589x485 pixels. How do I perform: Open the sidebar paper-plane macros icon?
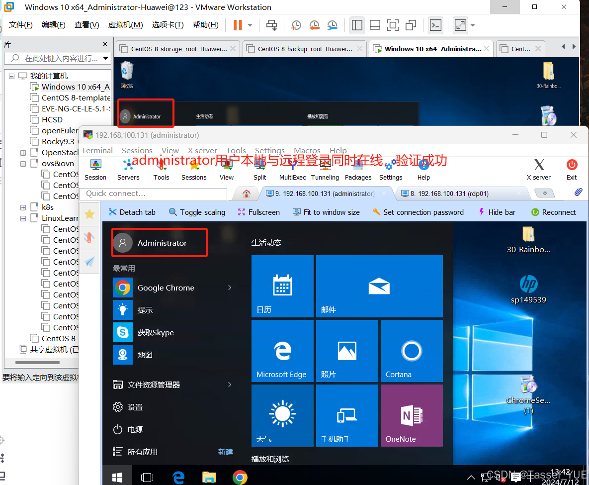[x=89, y=262]
